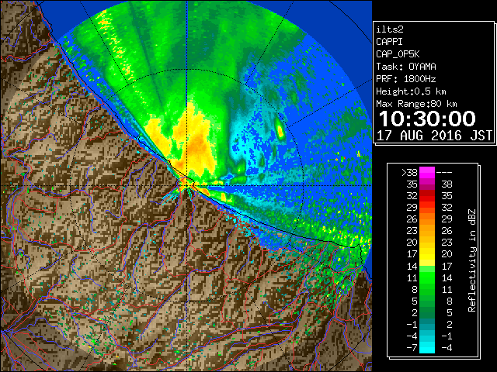Select the 'CAPPI' text in info box
The width and height of the screenshot is (497, 372).
389,42
